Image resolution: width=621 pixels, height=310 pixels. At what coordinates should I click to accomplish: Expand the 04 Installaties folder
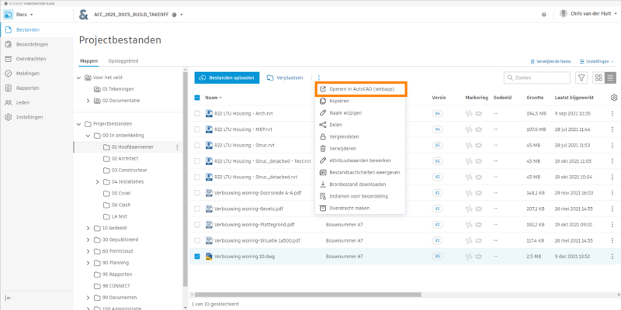[97, 181]
